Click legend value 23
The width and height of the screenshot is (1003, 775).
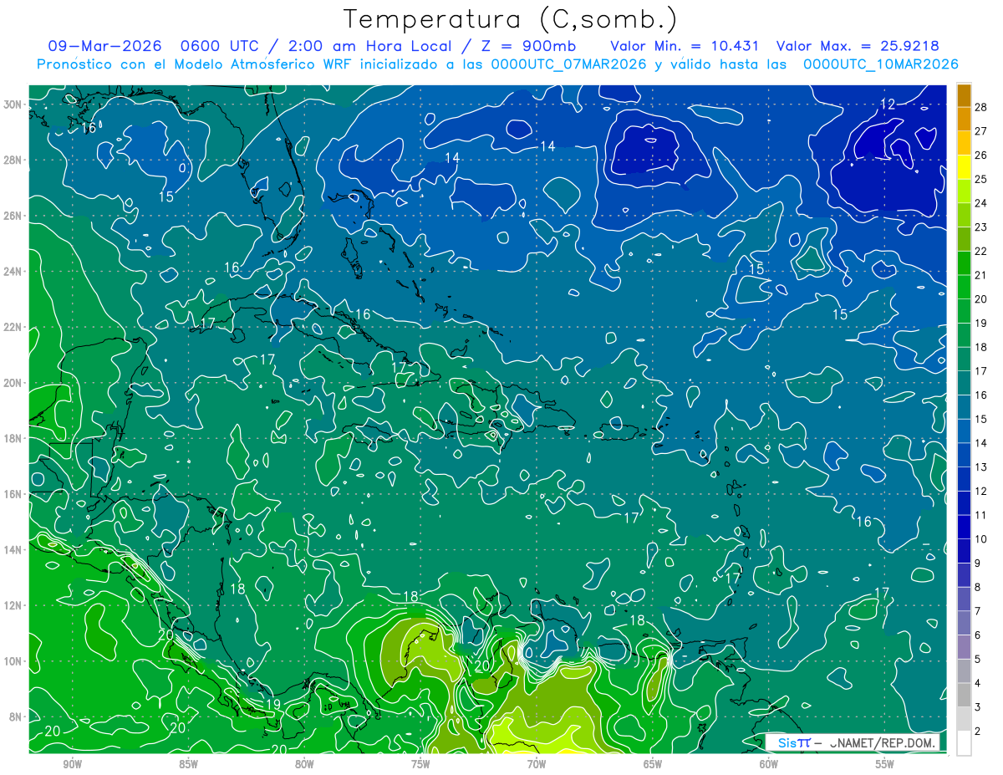(x=981, y=227)
